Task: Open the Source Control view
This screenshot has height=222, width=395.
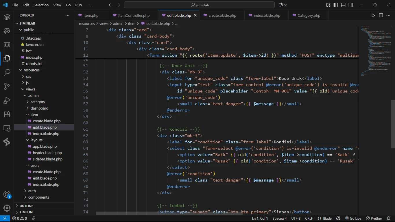Action: [x=7, y=86]
